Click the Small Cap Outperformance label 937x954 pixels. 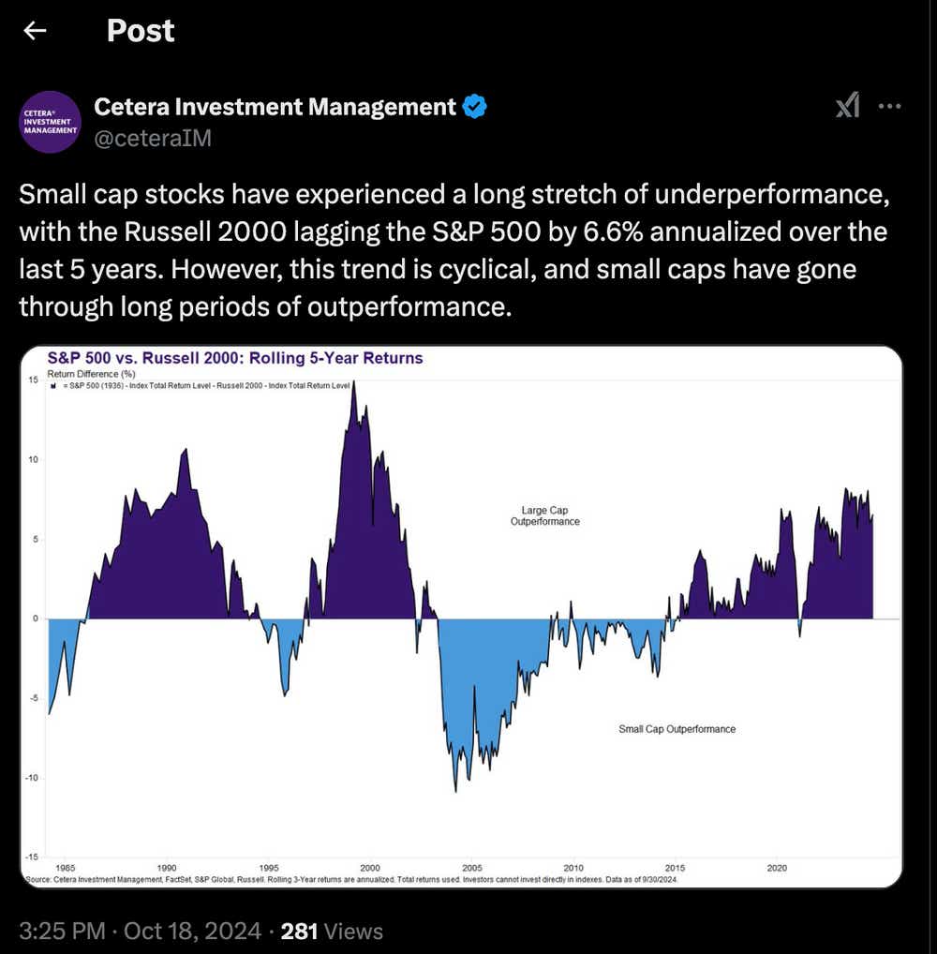(x=677, y=728)
